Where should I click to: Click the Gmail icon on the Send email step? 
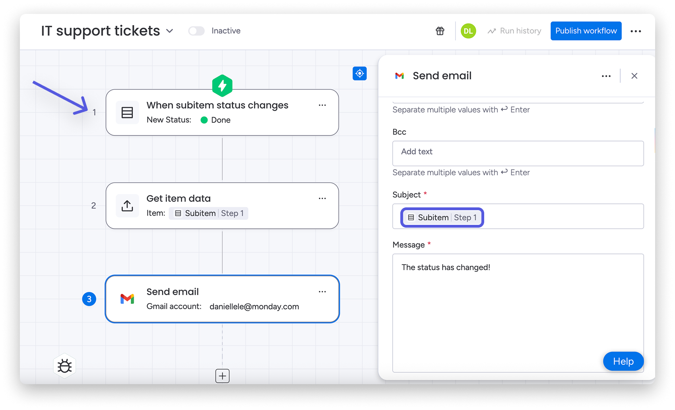pos(127,299)
